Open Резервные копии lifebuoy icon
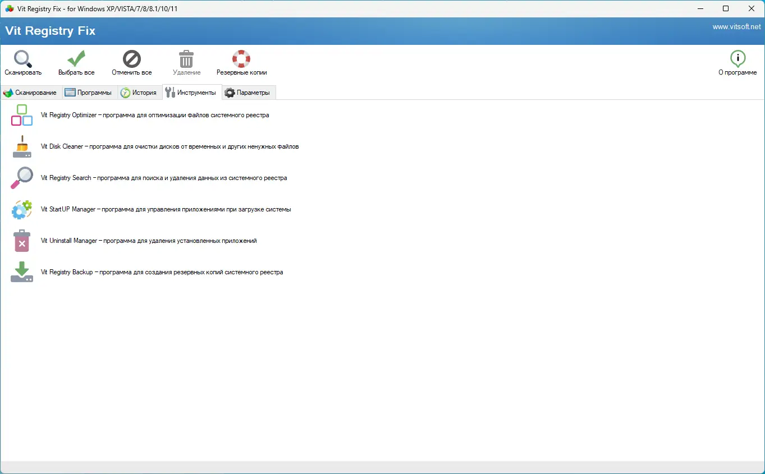Screen dimensions: 765x474 [x=241, y=59]
